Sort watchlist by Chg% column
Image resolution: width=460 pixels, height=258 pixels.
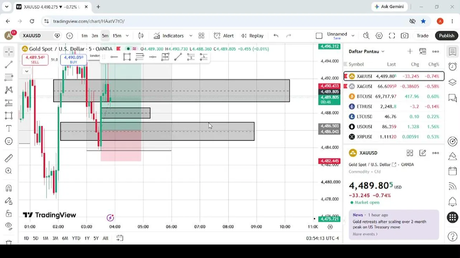tap(433, 64)
